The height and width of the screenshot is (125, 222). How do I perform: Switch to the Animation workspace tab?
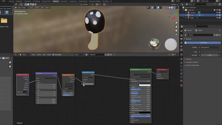click(x=64, y=1)
